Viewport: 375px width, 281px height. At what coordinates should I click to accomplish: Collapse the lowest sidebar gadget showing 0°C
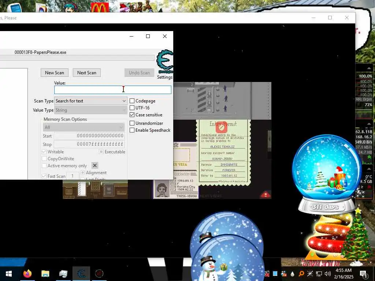pyautogui.click(x=369, y=169)
